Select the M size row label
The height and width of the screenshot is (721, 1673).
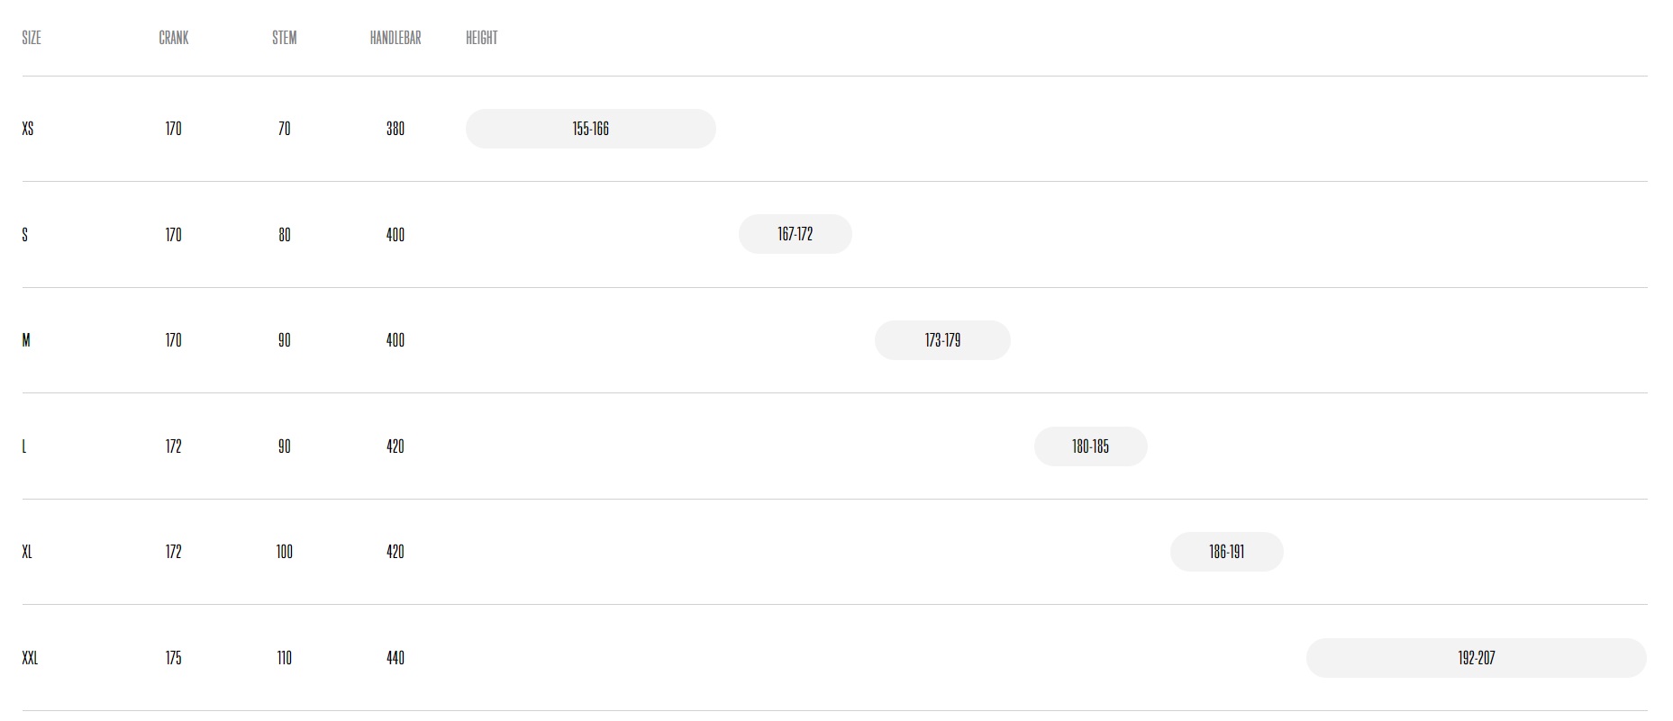click(x=26, y=340)
